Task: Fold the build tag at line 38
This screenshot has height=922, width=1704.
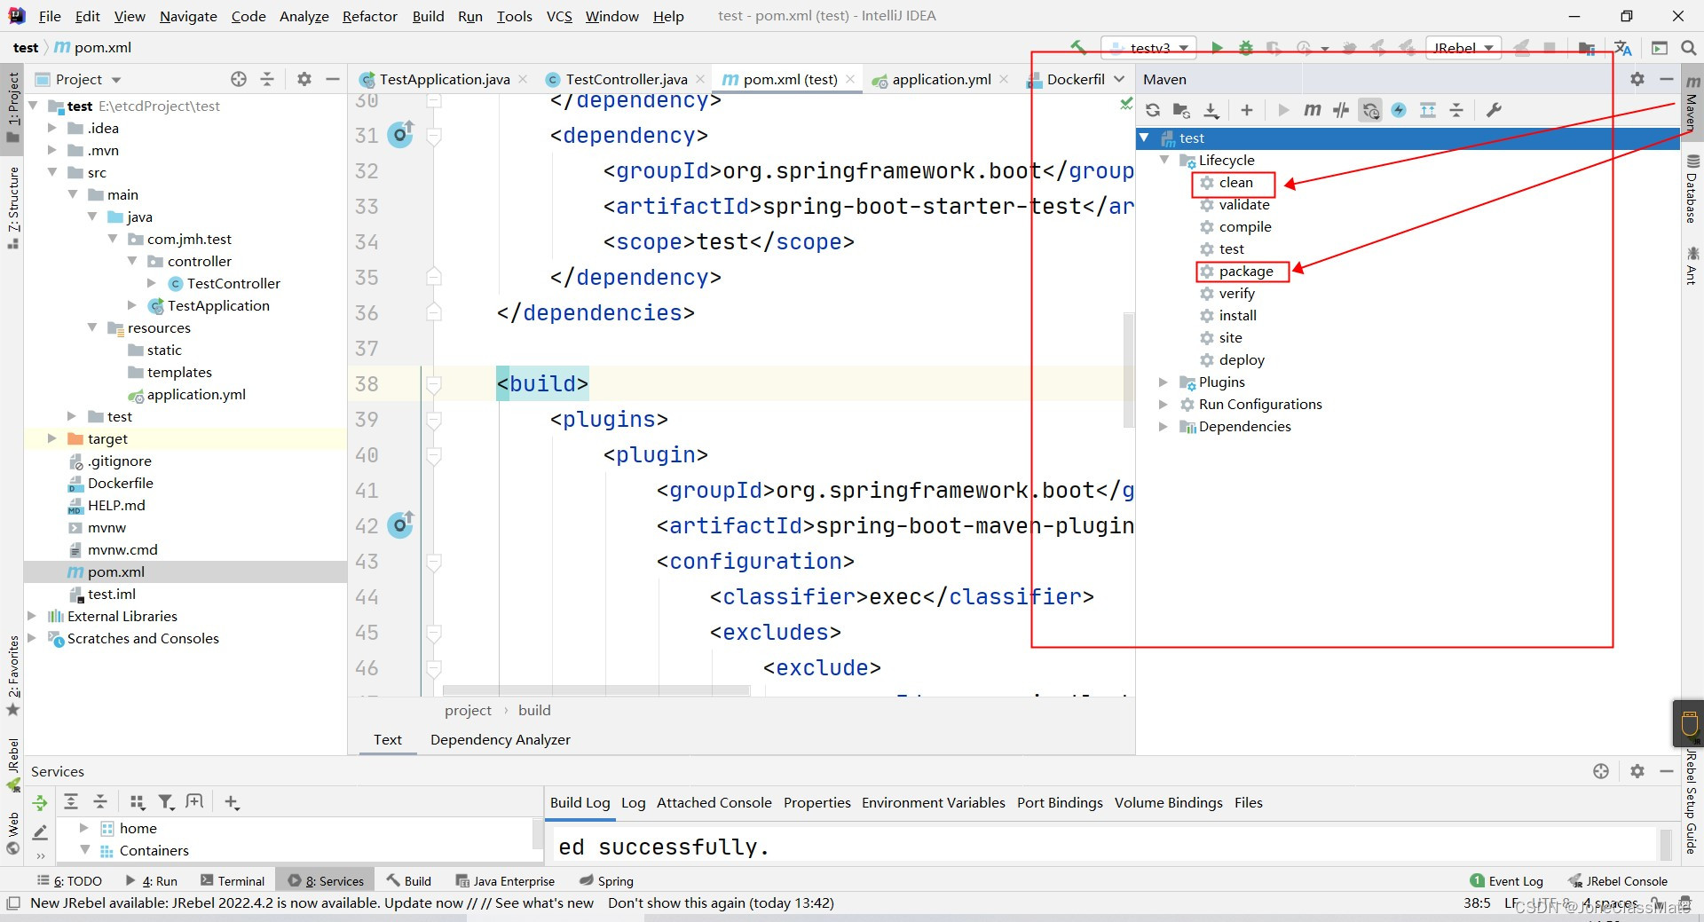Action: pos(434,384)
